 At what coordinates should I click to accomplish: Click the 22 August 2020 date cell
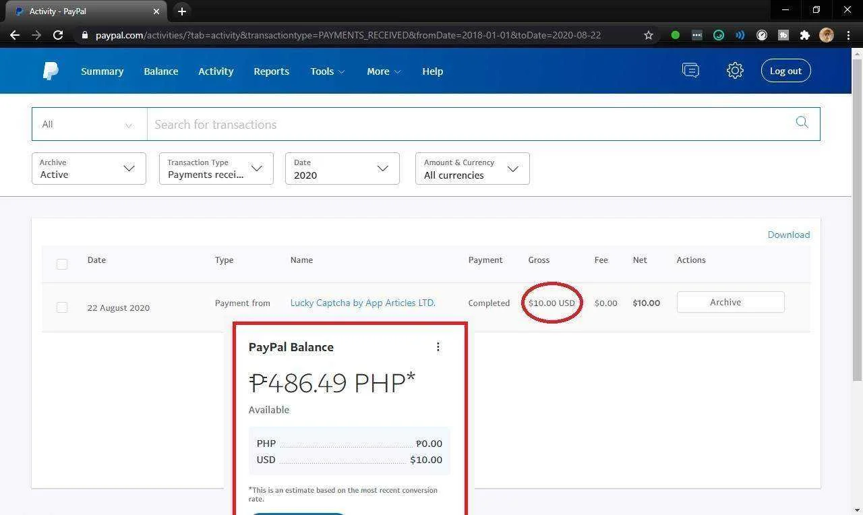click(119, 308)
